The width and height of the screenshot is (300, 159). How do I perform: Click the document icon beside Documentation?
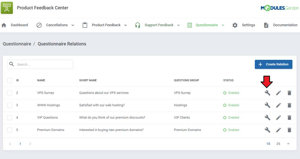coord(266,25)
